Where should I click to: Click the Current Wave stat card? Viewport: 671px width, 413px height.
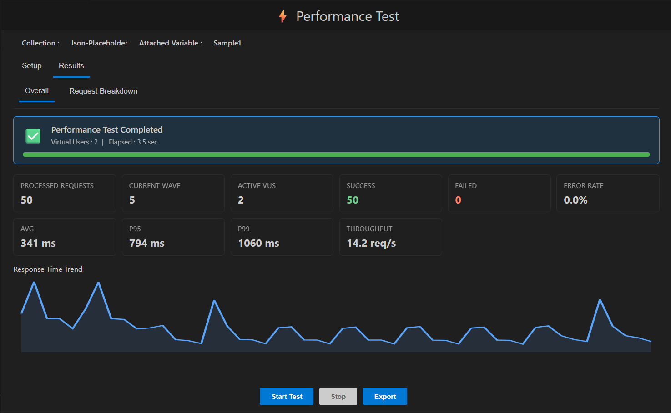173,193
